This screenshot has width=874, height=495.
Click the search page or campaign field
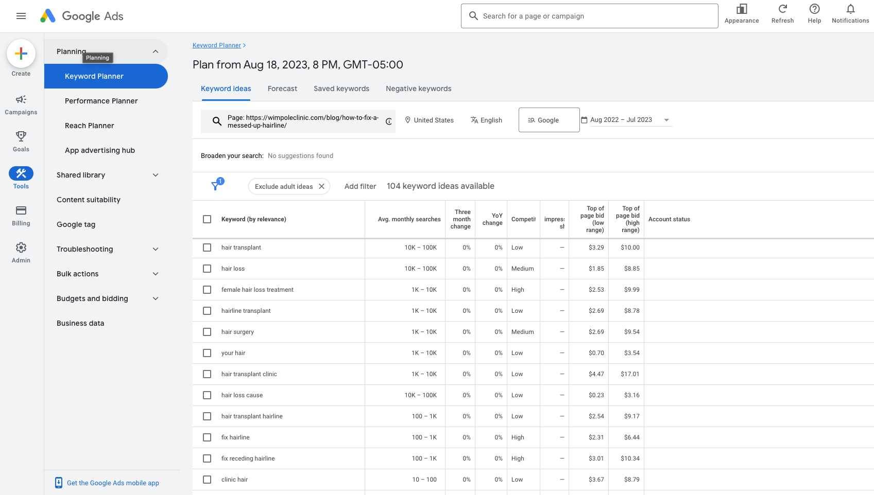click(x=590, y=16)
